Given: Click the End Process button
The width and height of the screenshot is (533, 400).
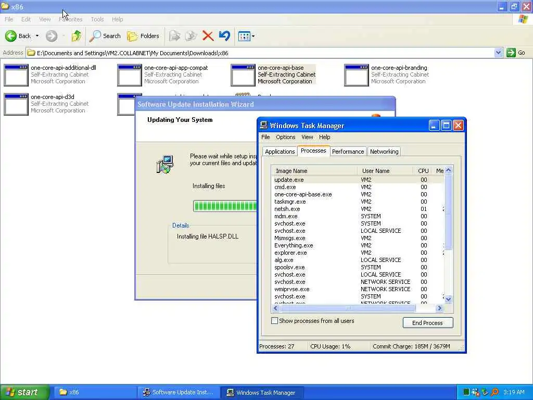Looking at the screenshot, I should click(428, 323).
